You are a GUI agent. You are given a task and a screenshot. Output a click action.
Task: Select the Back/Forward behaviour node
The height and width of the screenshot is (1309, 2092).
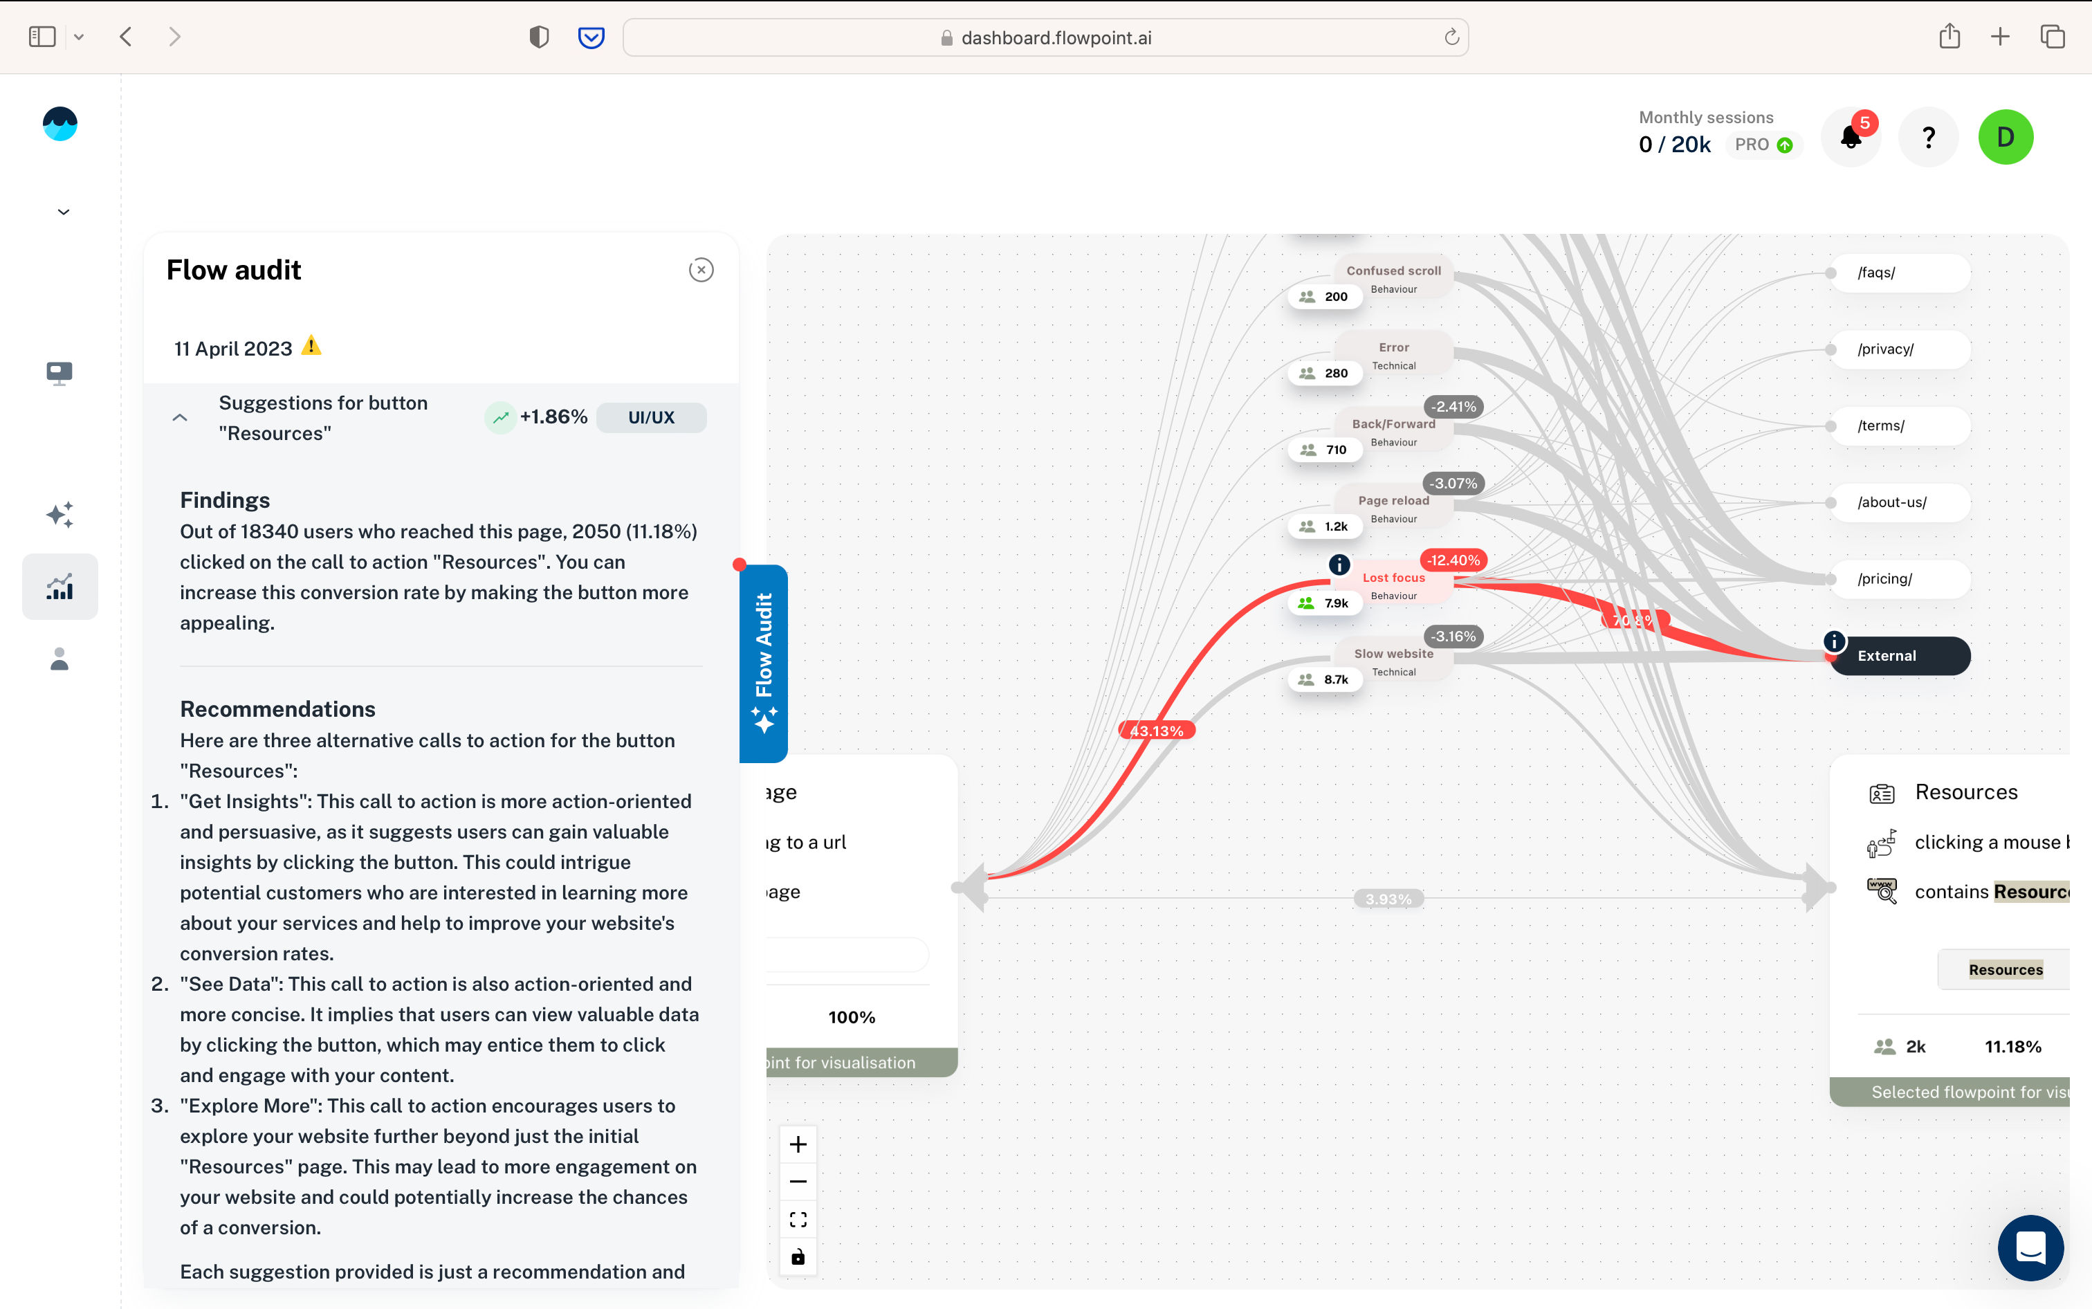[1393, 431]
